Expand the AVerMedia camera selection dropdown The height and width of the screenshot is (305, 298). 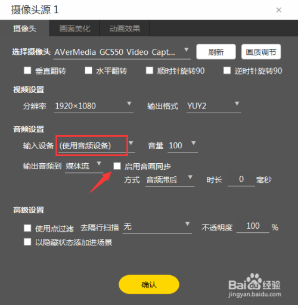click(x=122, y=52)
